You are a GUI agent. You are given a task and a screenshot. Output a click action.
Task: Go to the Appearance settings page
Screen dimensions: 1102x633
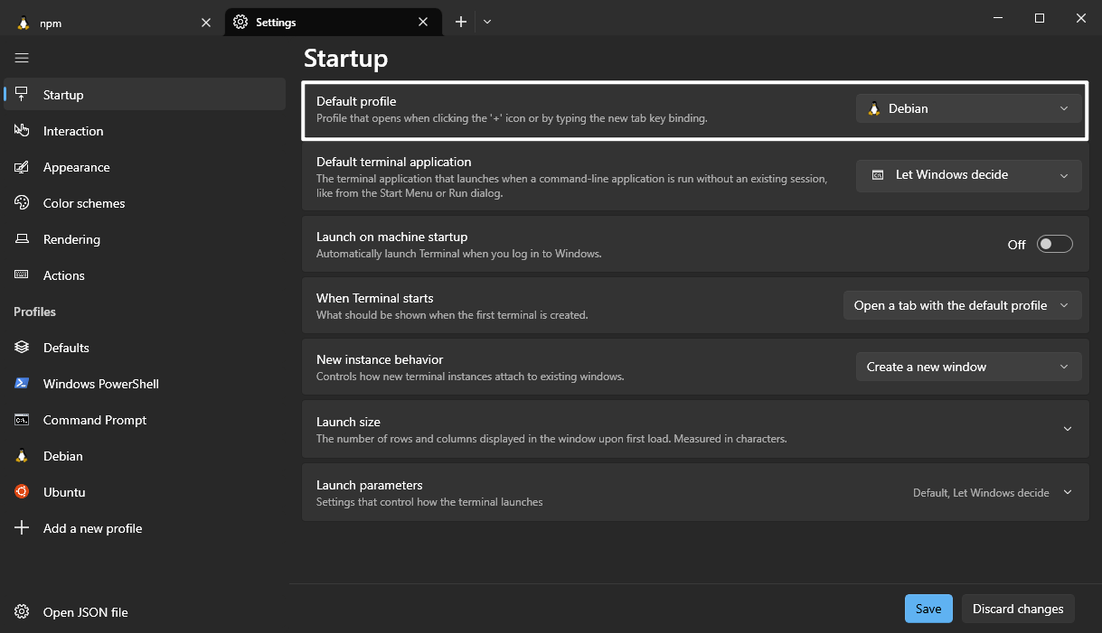pos(76,167)
